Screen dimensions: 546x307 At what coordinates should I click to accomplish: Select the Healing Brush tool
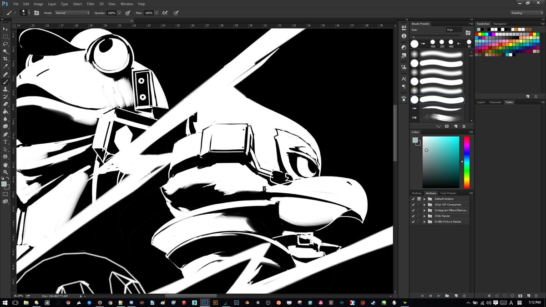[5, 75]
